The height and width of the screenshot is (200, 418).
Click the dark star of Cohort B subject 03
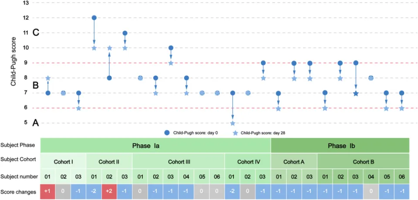[355, 93]
